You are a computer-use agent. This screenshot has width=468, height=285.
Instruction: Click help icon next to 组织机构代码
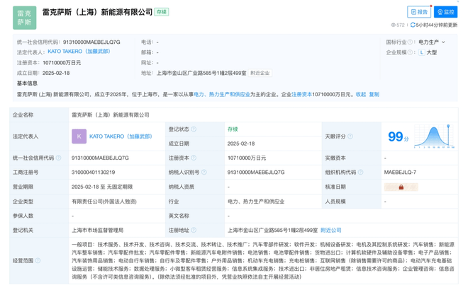[360, 172]
